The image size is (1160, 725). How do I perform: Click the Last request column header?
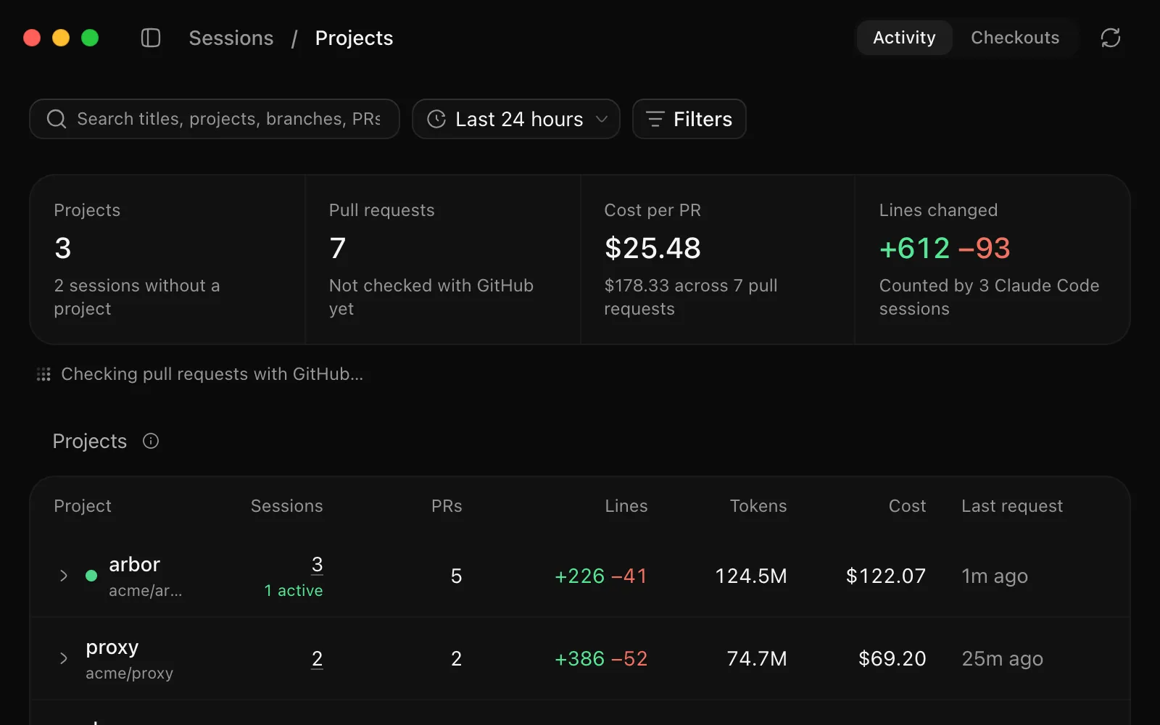(x=1012, y=506)
